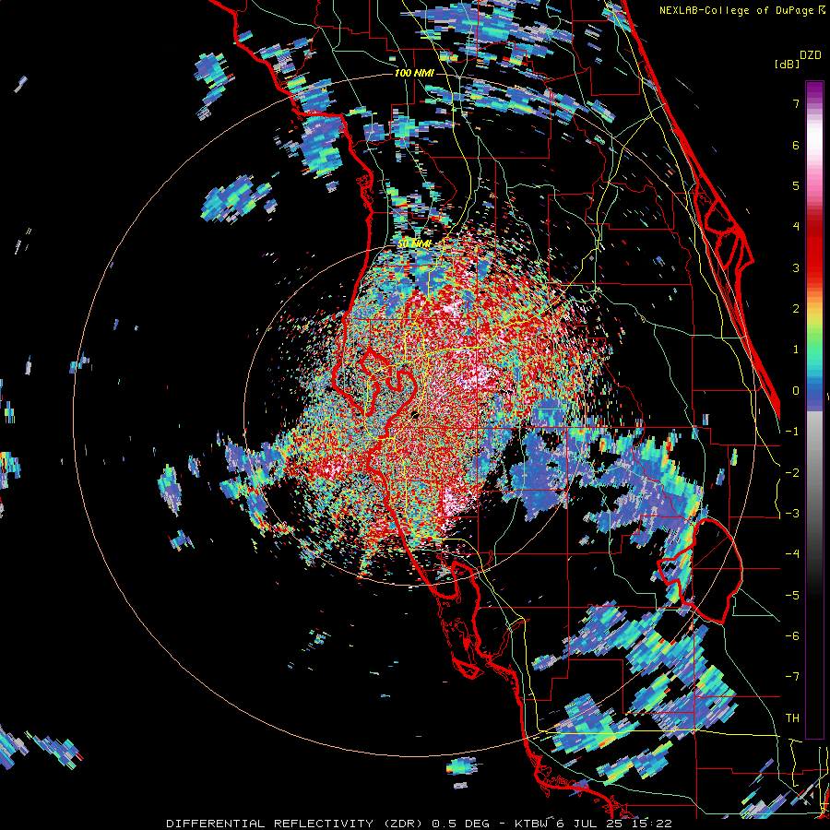Click the 1 value on color scale
Screen dimensions: 830x830
coord(796,350)
